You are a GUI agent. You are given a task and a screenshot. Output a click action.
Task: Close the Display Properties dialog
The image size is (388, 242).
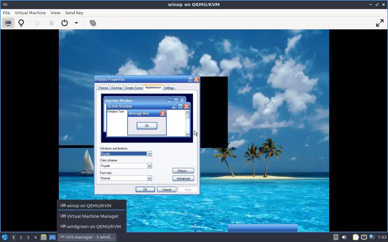pos(196,80)
